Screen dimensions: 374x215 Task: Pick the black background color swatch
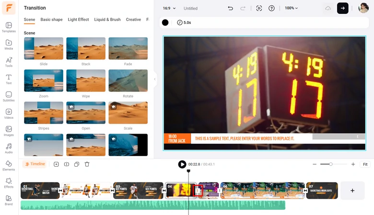tap(165, 23)
